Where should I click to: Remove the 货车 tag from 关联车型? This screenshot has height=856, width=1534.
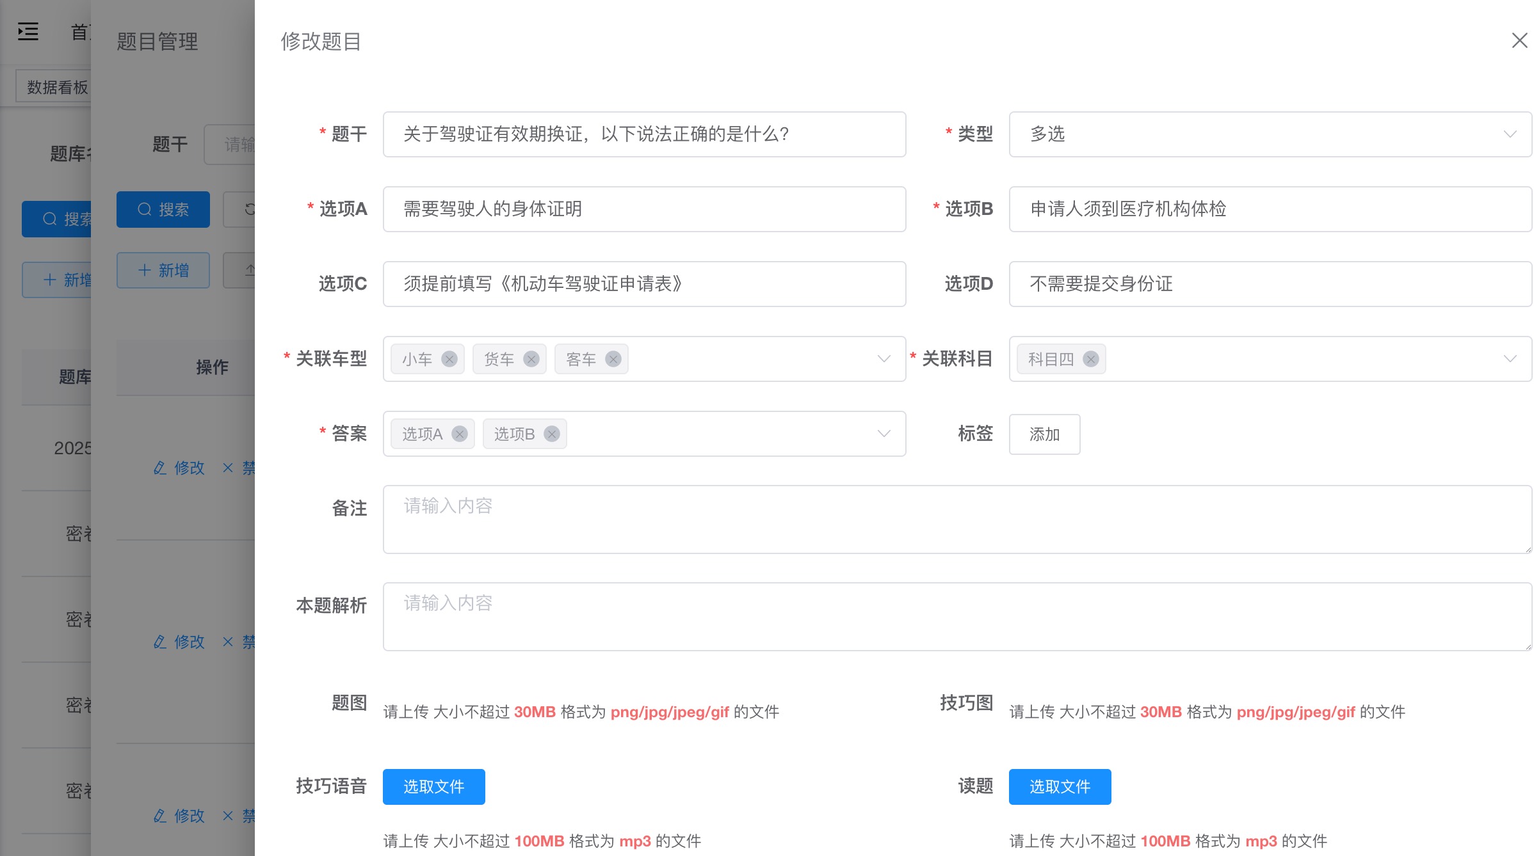[x=531, y=360]
